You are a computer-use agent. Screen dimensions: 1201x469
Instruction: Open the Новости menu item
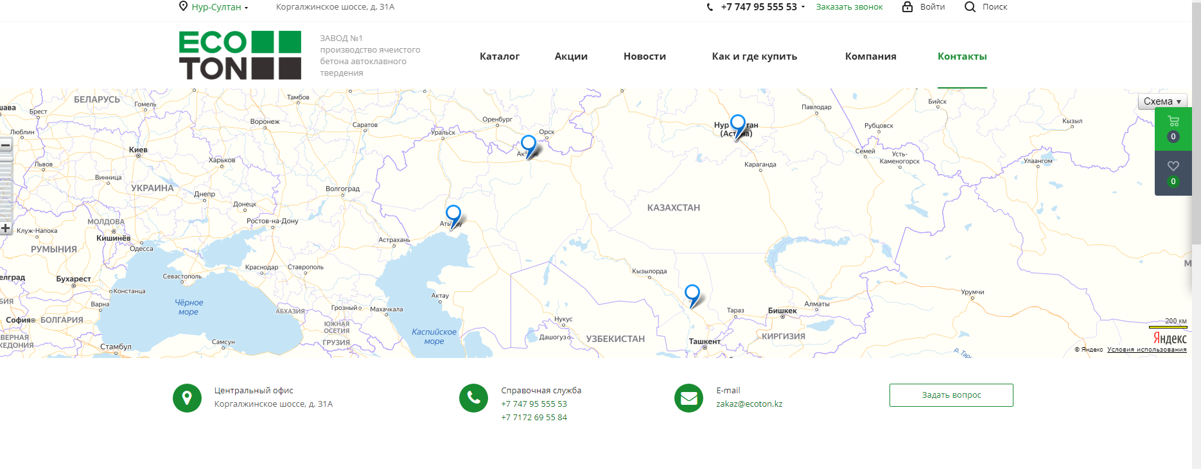click(x=645, y=56)
